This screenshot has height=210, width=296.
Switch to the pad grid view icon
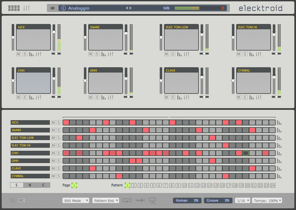(x=14, y=8)
